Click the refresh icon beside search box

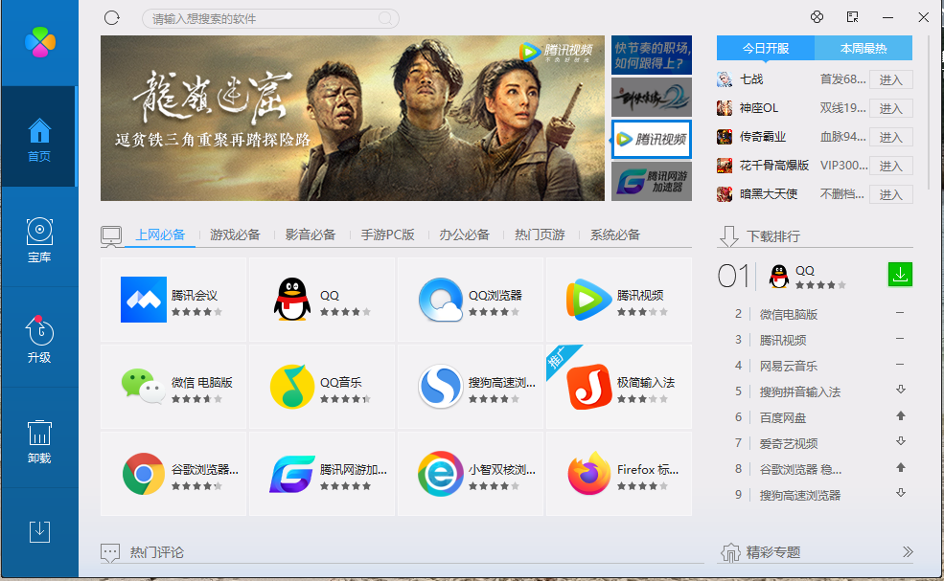click(x=112, y=18)
